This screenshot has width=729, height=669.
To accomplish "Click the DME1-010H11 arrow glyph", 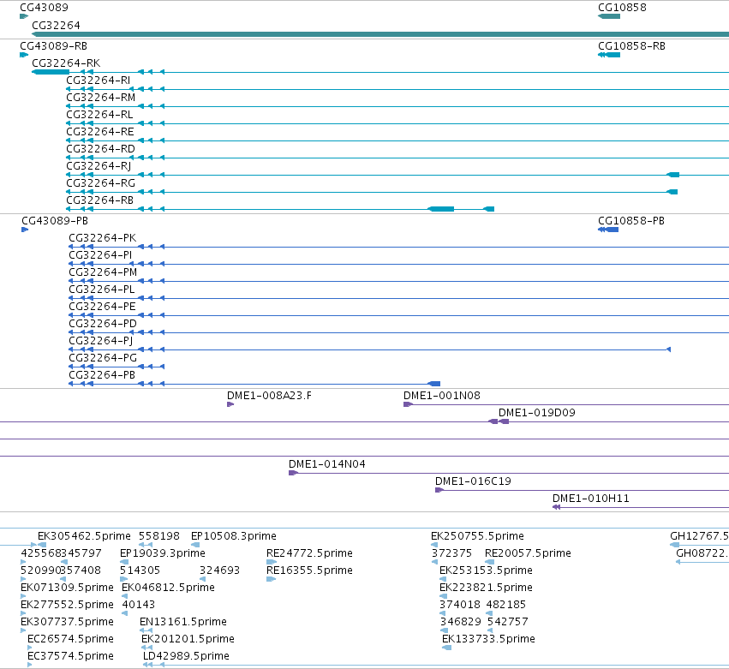I will coord(556,507).
